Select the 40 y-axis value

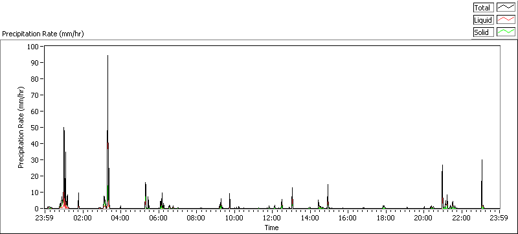click(x=36, y=143)
